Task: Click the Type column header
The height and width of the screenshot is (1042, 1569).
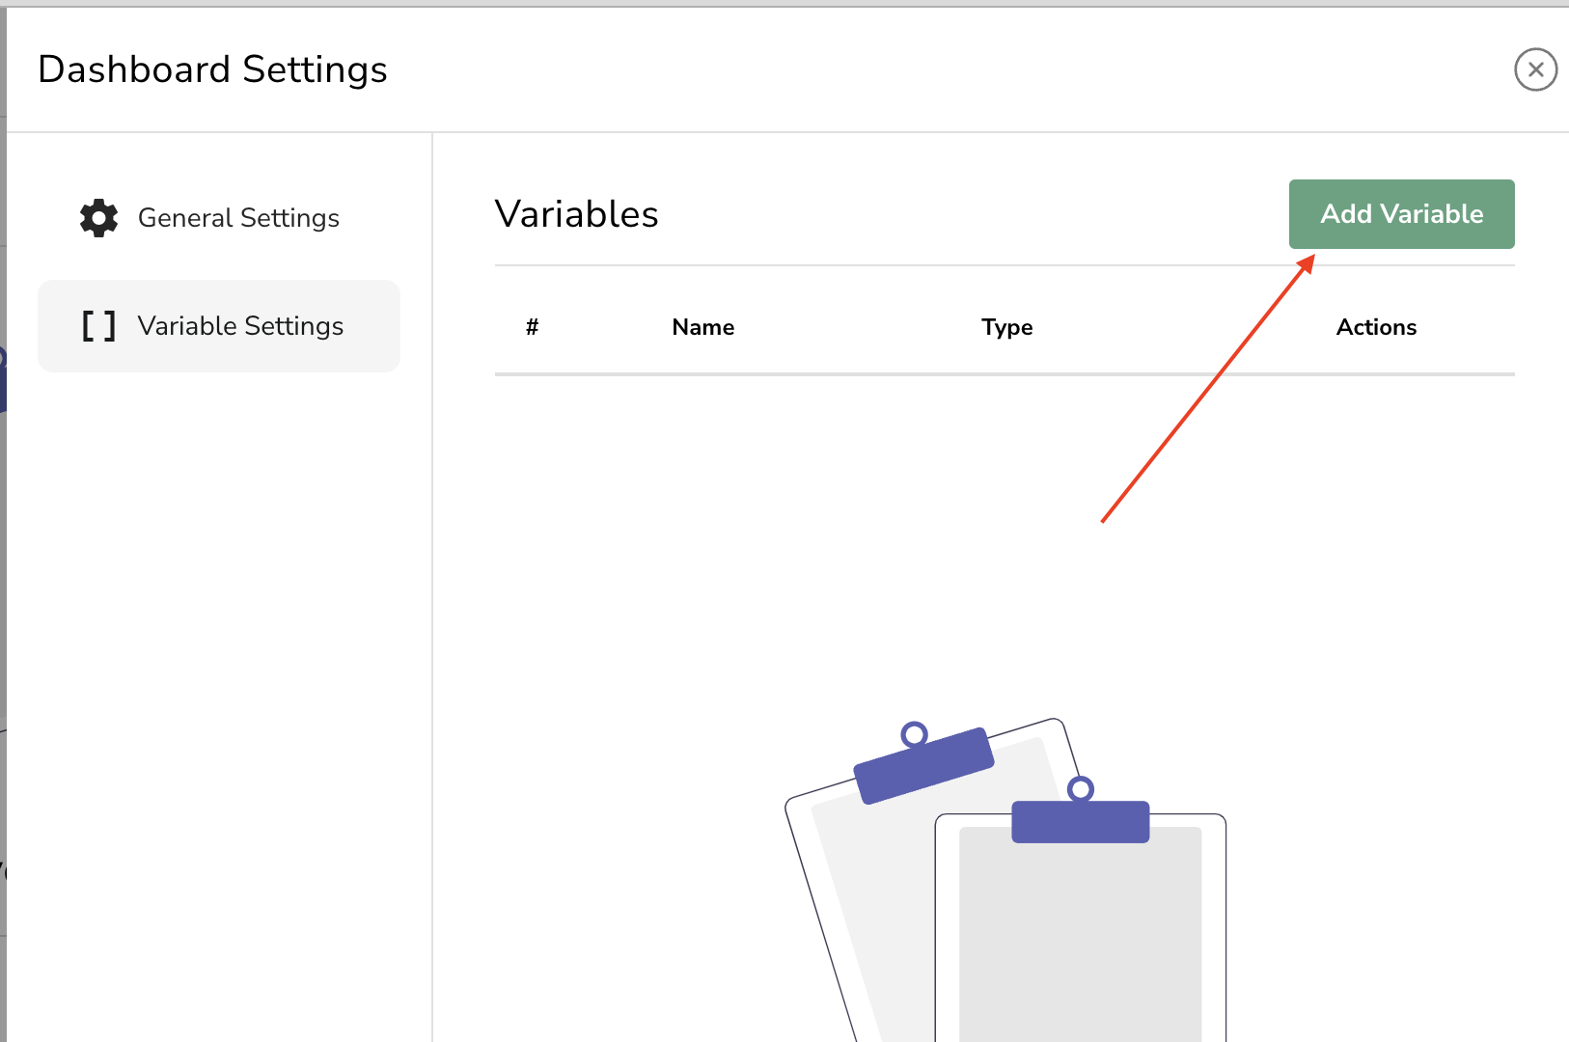Action: click(1007, 327)
